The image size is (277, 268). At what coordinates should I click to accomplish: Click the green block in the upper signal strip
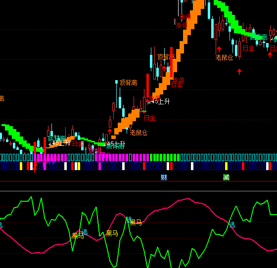[x=165, y=157]
